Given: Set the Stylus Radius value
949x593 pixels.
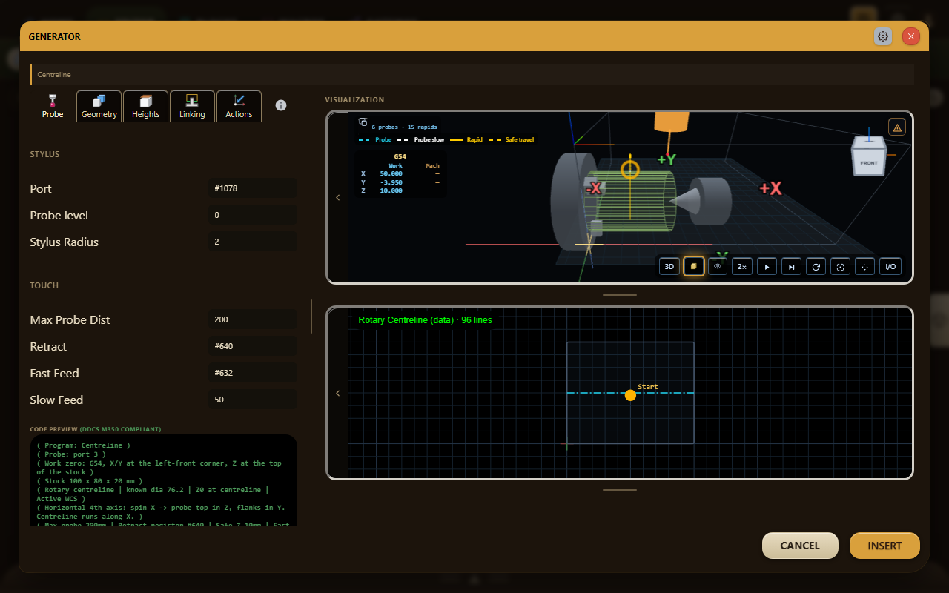Looking at the screenshot, I should 253,242.
